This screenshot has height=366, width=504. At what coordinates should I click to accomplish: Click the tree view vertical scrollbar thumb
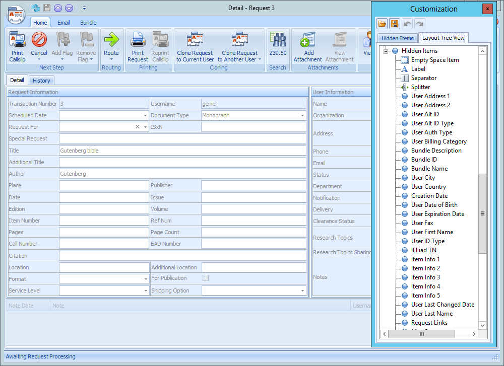point(482,213)
